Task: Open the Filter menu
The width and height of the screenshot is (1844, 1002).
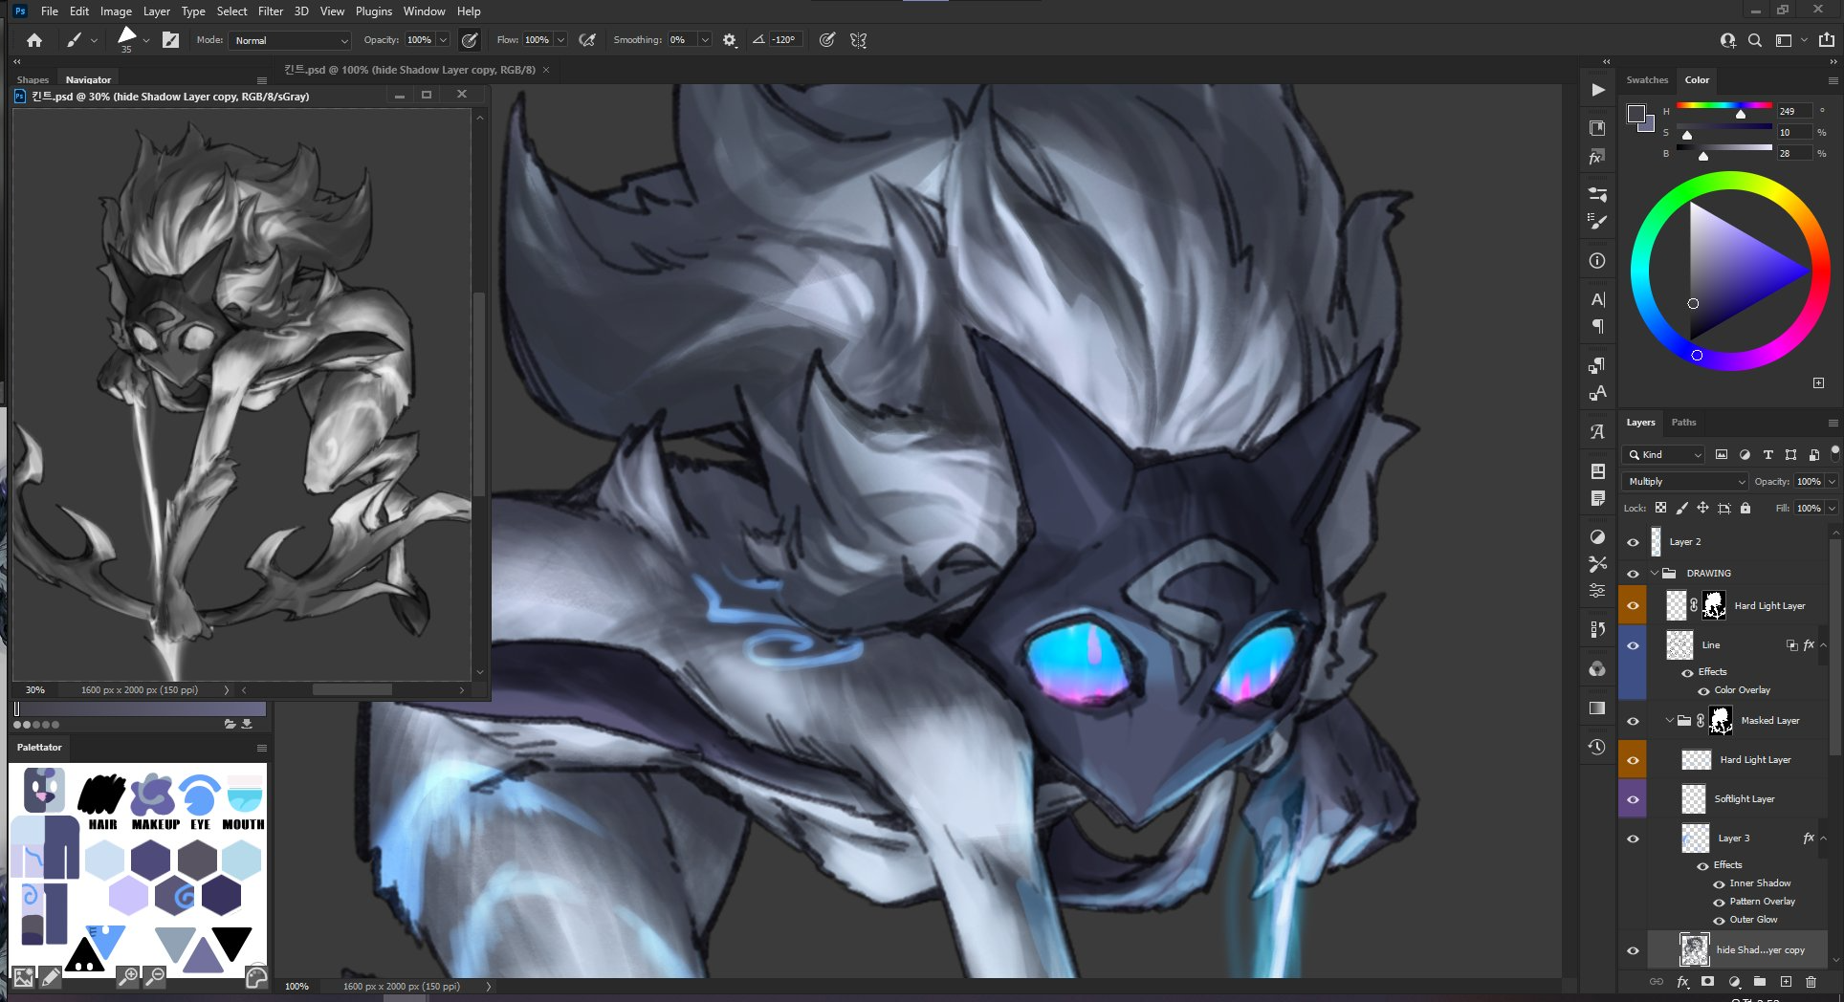Action: pyautogui.click(x=271, y=11)
